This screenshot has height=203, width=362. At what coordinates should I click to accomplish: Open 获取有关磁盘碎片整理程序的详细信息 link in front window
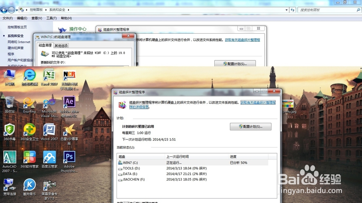click(258, 103)
